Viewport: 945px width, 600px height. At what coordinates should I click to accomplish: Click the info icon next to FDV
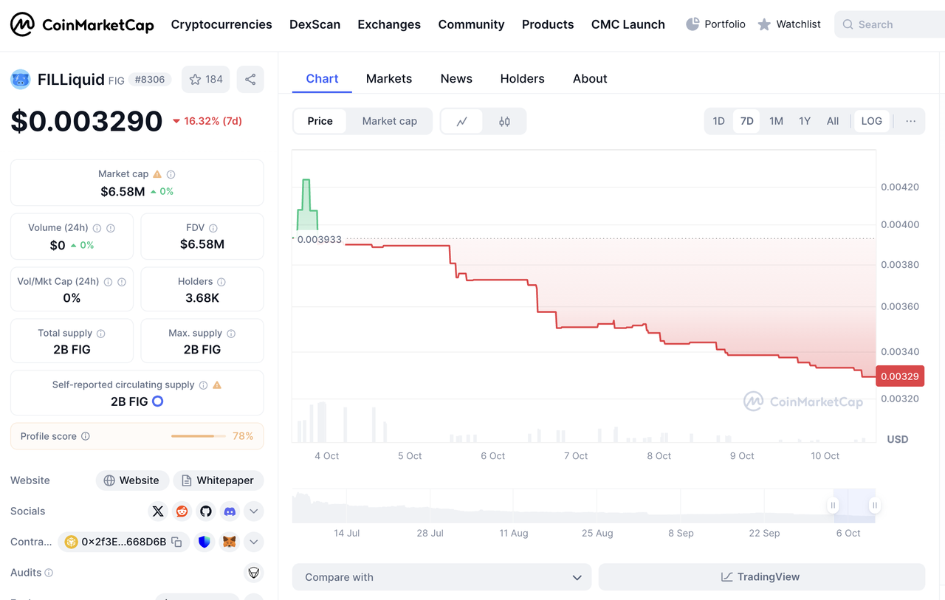click(x=213, y=228)
